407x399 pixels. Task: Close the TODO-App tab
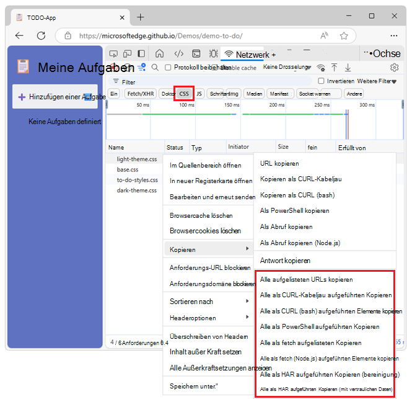(x=122, y=17)
